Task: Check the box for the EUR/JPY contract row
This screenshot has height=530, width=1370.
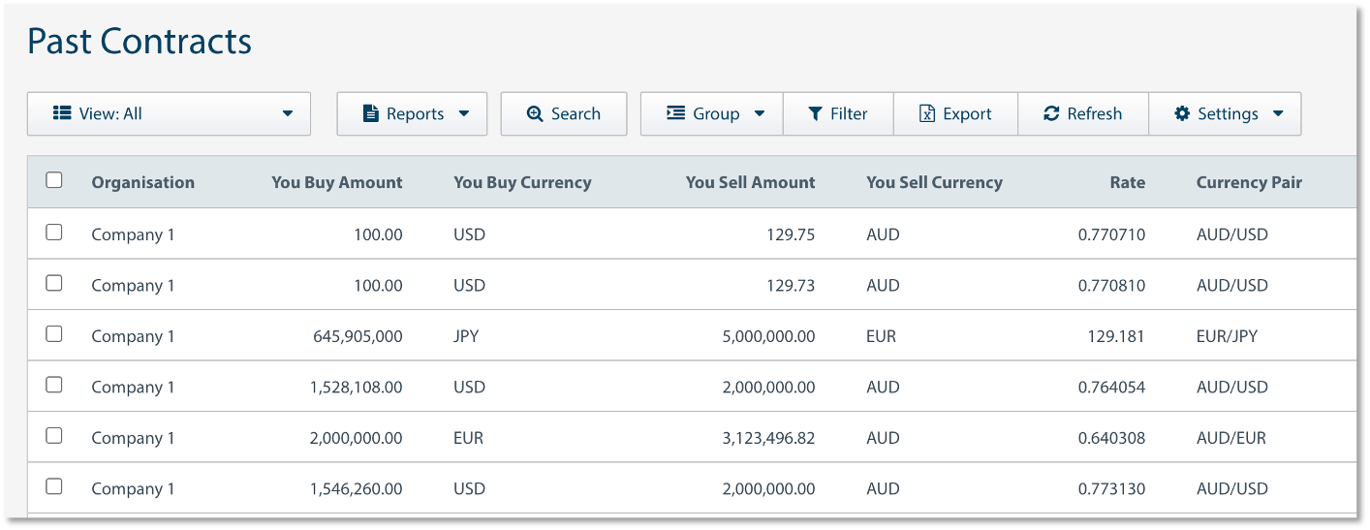Action: (x=54, y=334)
